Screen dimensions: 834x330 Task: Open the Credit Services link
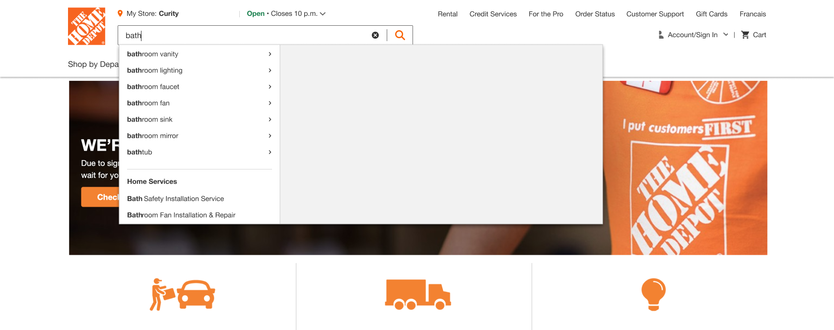click(x=493, y=14)
